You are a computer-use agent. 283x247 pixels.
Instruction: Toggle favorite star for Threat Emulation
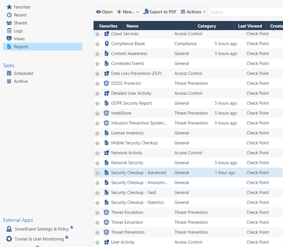tap(97, 213)
